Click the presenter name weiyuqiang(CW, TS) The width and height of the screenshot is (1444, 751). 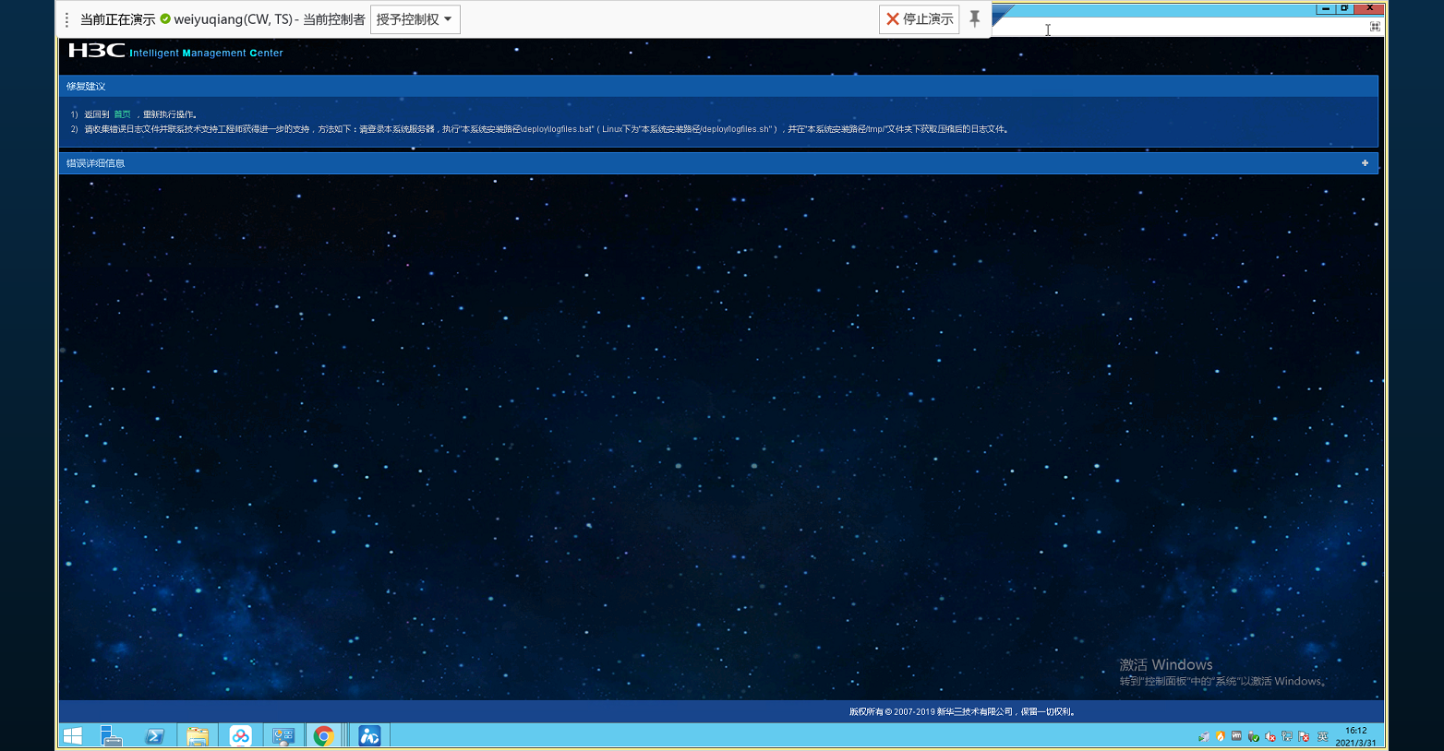point(233,19)
